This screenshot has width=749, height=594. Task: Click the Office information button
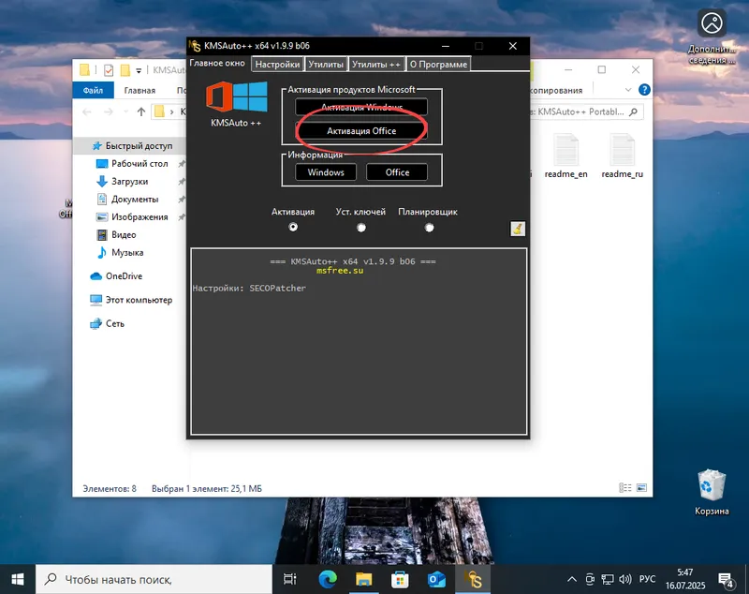tap(397, 172)
